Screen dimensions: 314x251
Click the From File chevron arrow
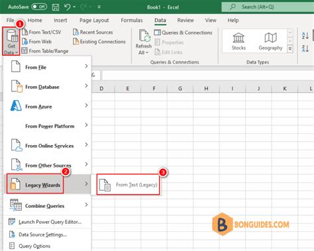(86, 66)
